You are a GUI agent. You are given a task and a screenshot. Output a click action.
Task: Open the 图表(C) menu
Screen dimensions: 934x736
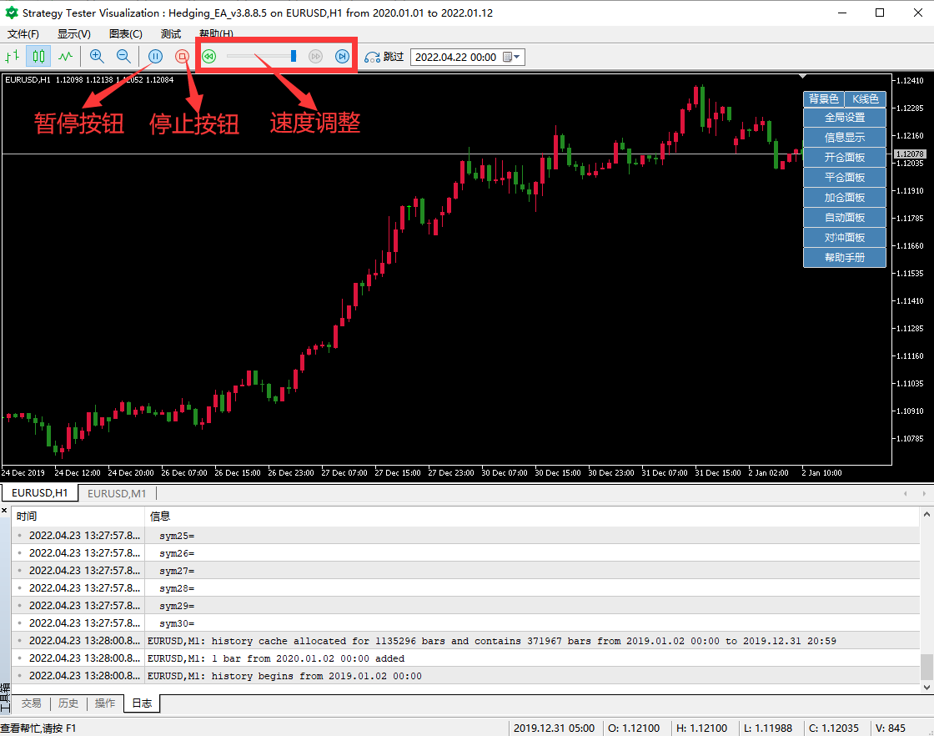coord(125,34)
